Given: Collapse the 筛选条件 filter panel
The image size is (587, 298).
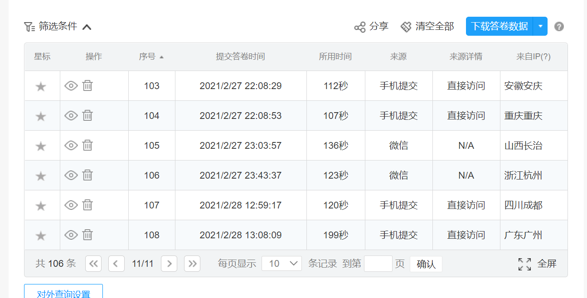Looking at the screenshot, I should [x=87, y=27].
